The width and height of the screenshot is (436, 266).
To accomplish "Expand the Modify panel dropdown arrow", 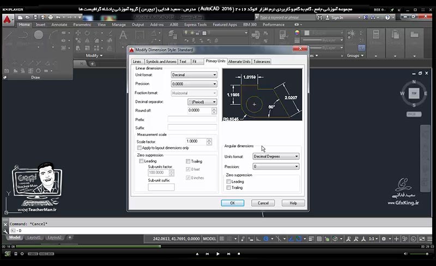I will [101, 55].
